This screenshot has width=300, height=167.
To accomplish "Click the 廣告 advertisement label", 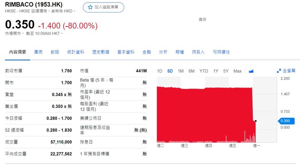I will (x=202, y=19).
